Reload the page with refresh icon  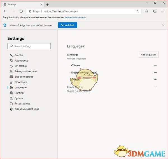click(21, 11)
